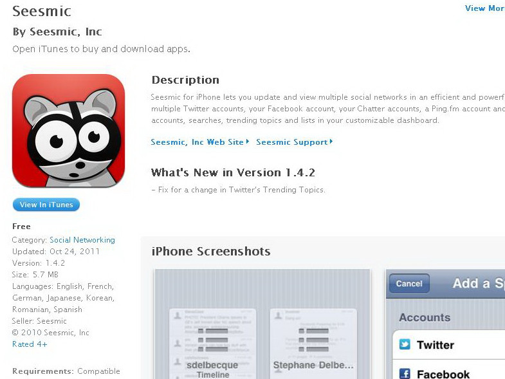Click the Seesmic raccoon app icon

click(x=68, y=131)
